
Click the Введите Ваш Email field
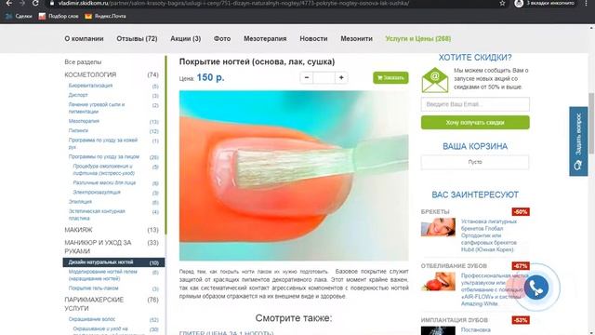475,104
